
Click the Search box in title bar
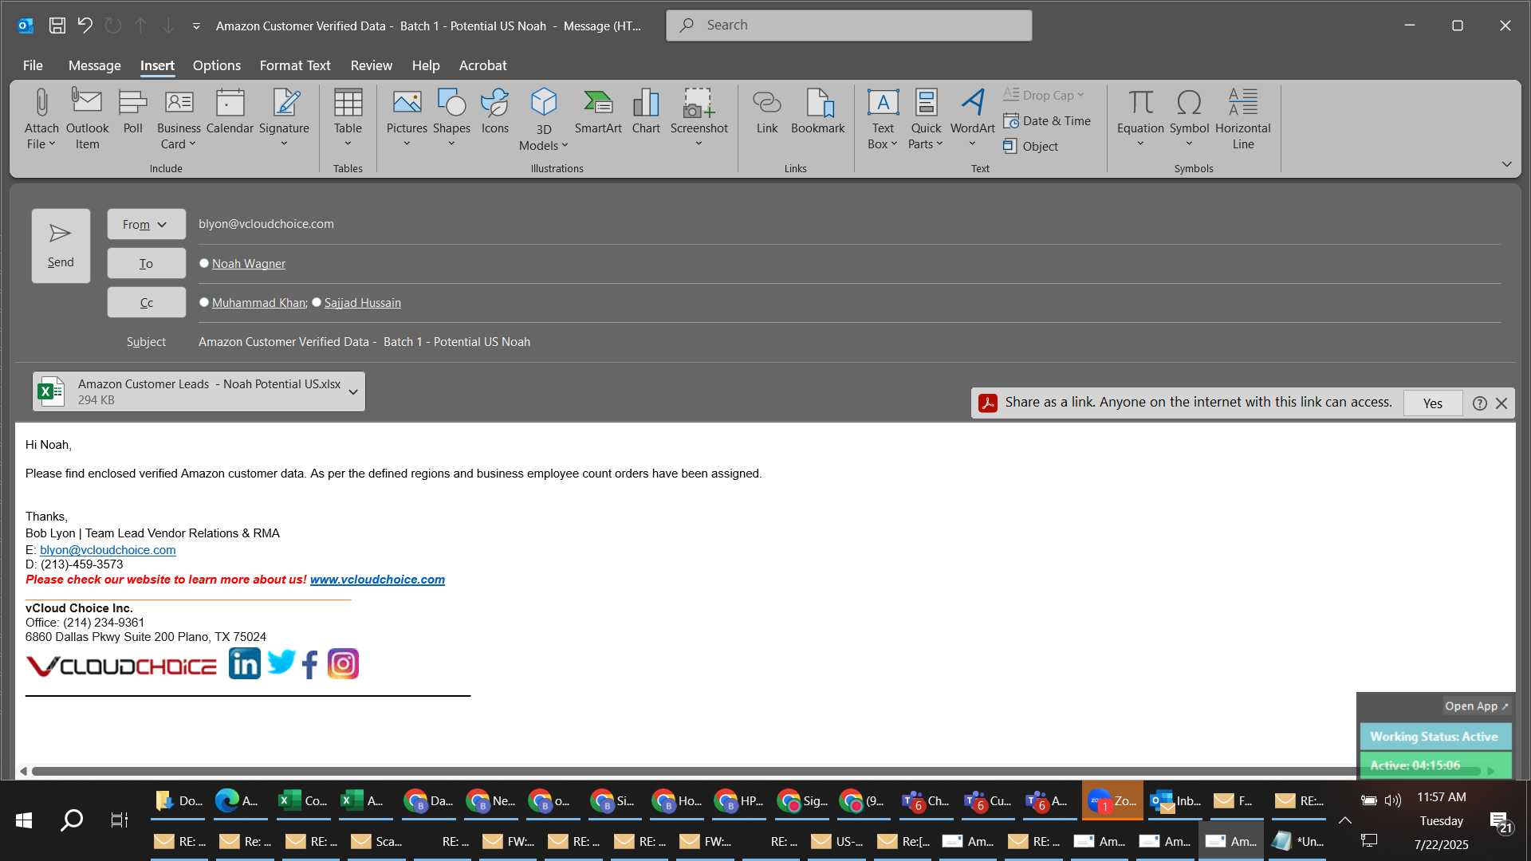pos(848,26)
